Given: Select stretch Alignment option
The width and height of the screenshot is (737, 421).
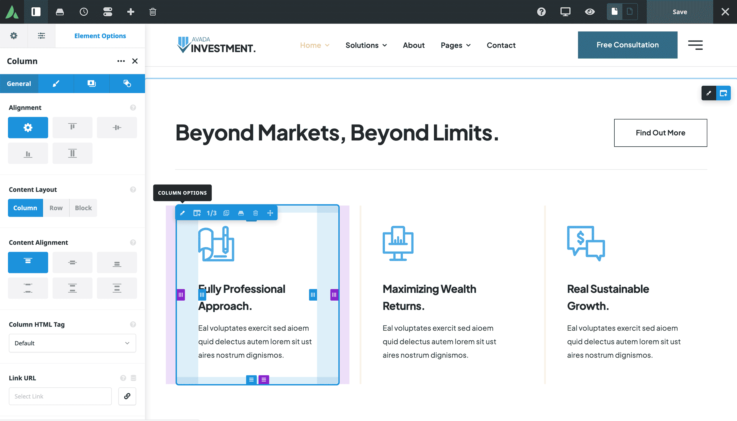Looking at the screenshot, I should coord(73,153).
